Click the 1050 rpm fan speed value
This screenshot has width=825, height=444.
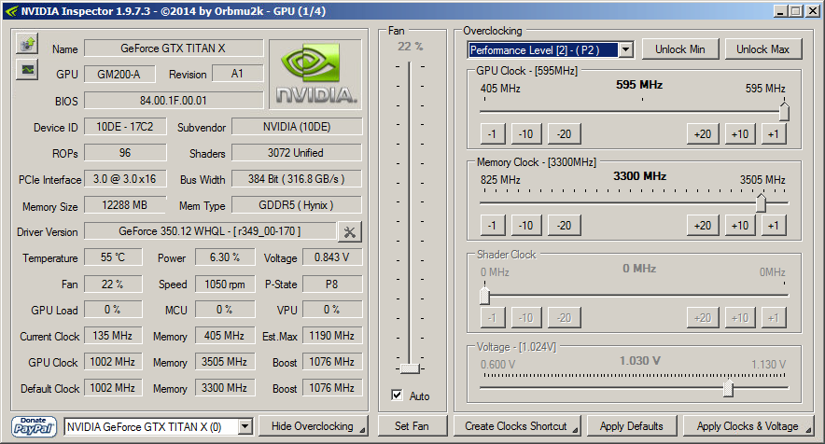click(225, 284)
